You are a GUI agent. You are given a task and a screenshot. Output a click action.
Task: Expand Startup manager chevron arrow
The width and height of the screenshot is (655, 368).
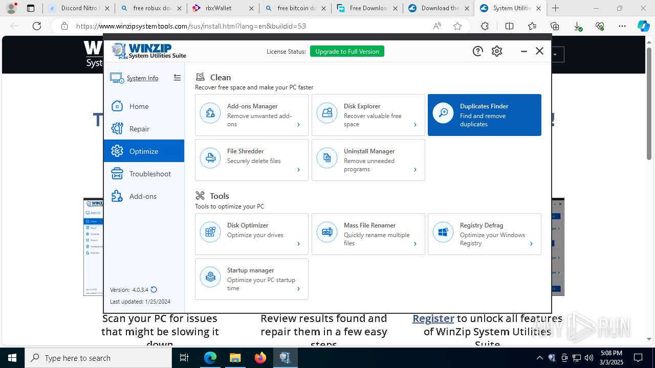coord(298,289)
